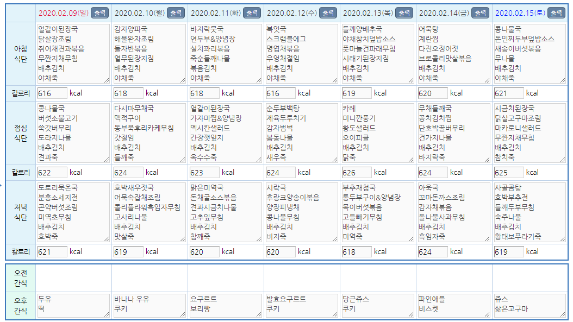Focus Sunday breakfast calorie field showing 616
573x322 pixels.
[52, 93]
